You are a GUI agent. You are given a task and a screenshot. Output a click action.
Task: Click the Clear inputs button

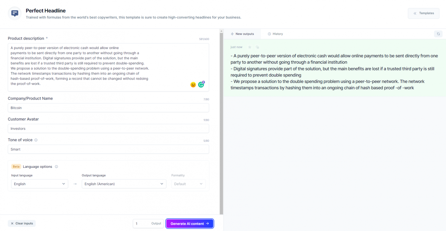click(x=22, y=223)
